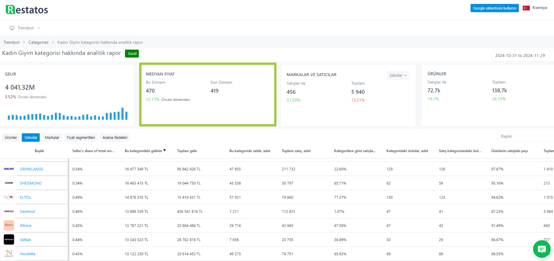
Task: Click the Restatos logo
Action: (x=27, y=10)
